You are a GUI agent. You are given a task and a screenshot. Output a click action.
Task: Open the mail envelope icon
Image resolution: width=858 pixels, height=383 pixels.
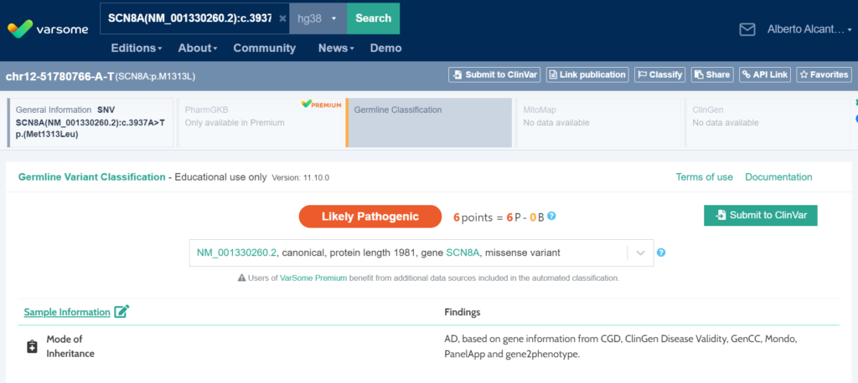tap(747, 29)
